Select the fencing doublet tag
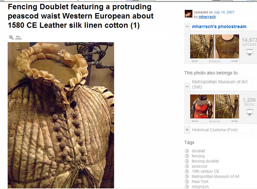The image size is (257, 189). coord(205,161)
